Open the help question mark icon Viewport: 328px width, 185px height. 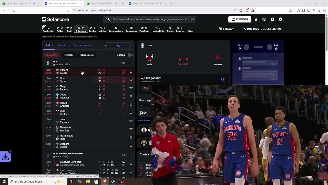point(272,19)
